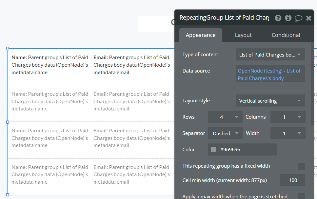
Task: Click the comment speech bubble icon
Action: (298, 18)
